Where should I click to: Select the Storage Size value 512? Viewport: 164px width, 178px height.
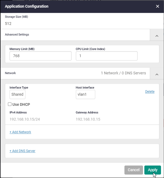(8, 24)
